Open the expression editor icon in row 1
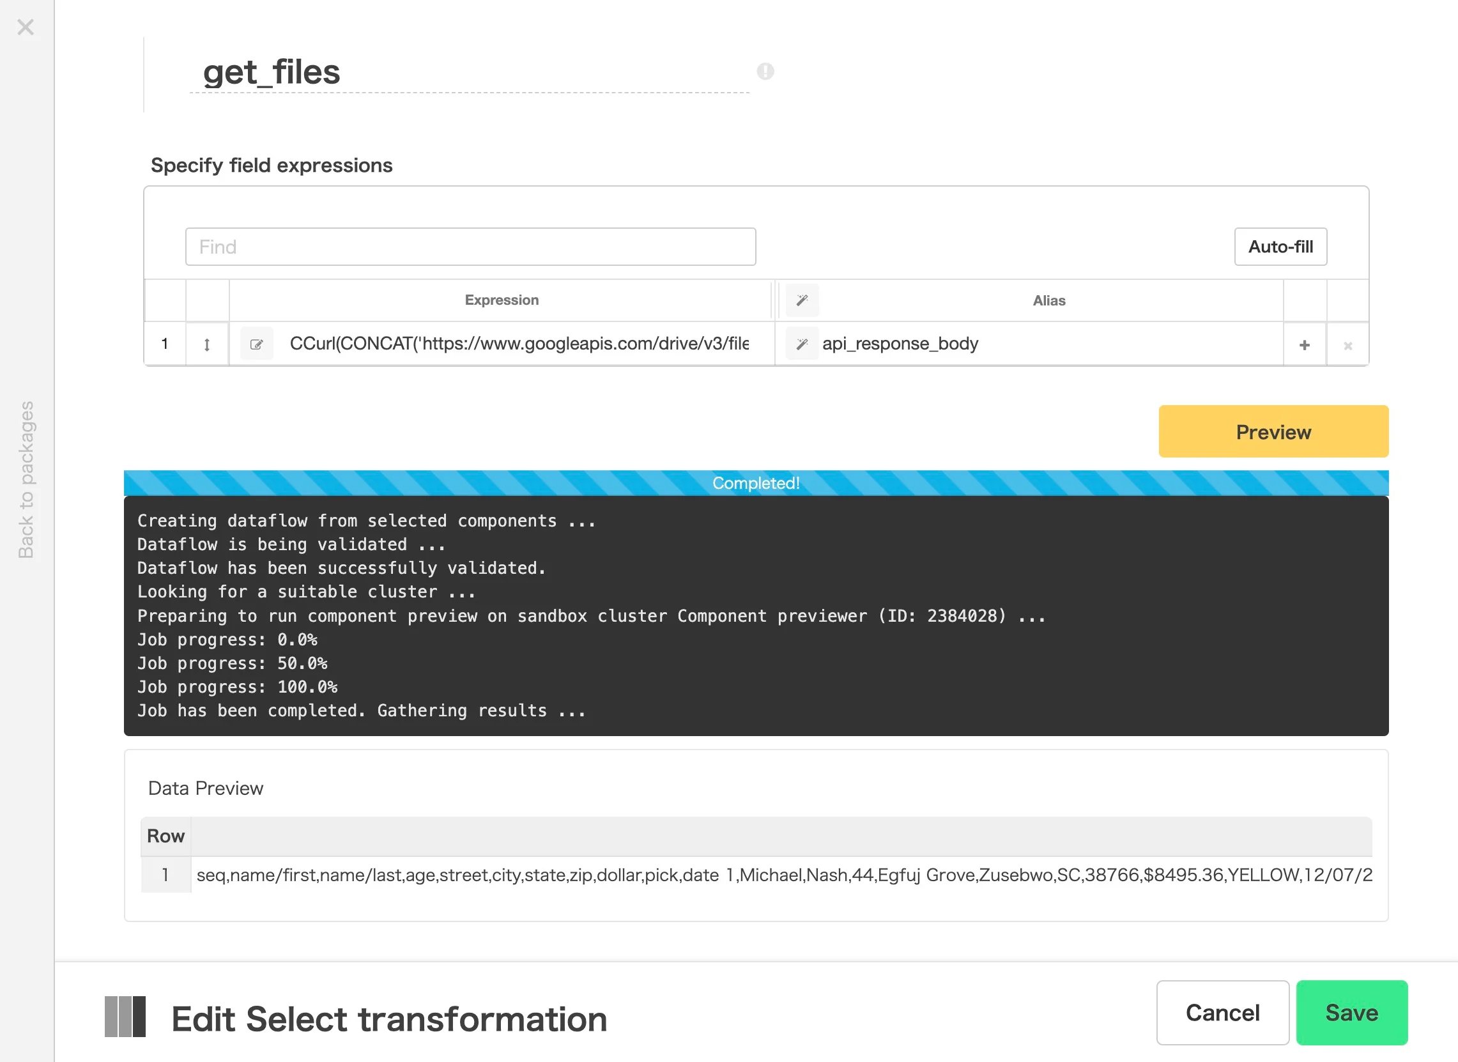Screen dimensions: 1458x1062 tap(256, 344)
